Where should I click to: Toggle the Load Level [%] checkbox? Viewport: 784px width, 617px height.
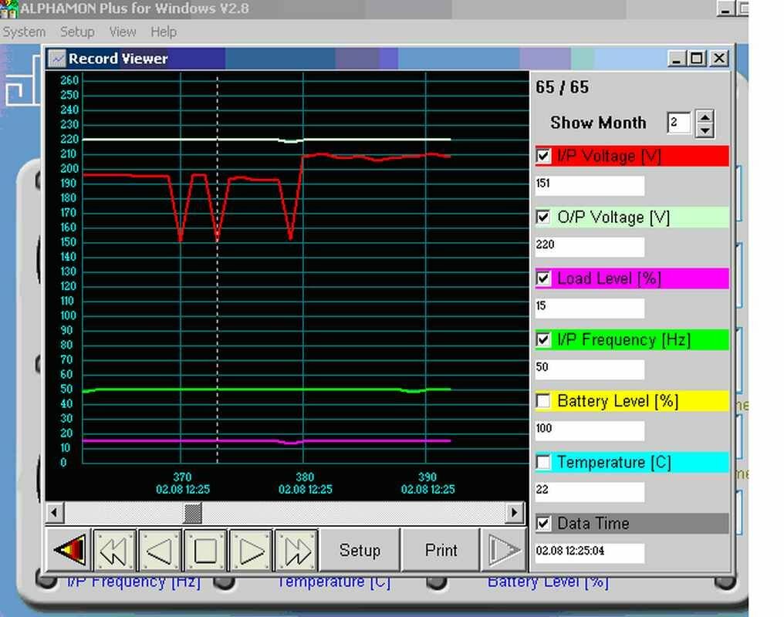[x=543, y=278]
